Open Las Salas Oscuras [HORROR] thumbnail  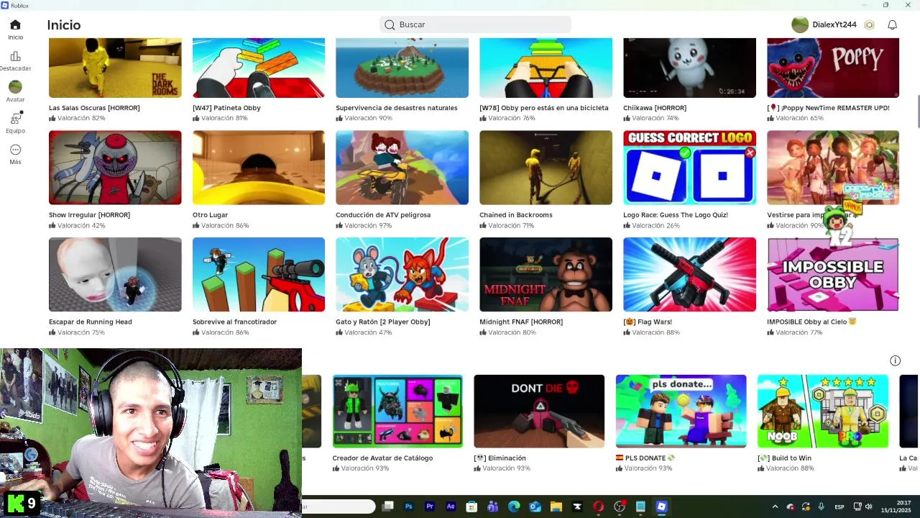(x=115, y=68)
